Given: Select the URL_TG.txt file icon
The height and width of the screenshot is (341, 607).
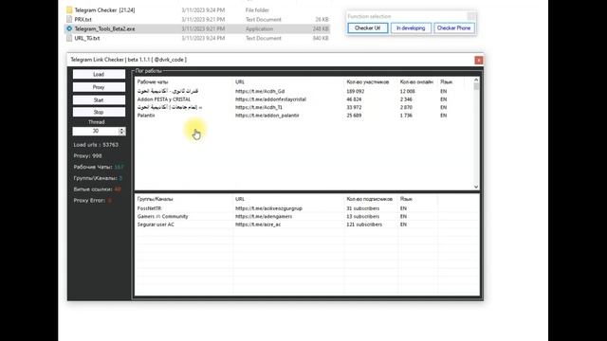Looking at the screenshot, I should tap(69, 38).
